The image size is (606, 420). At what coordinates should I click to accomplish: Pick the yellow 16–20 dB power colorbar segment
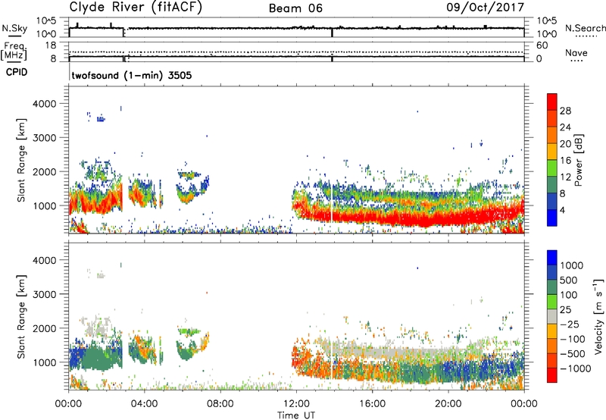(x=552, y=152)
